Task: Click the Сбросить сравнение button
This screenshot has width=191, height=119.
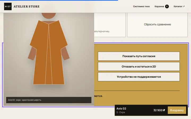Action: click(x=157, y=24)
